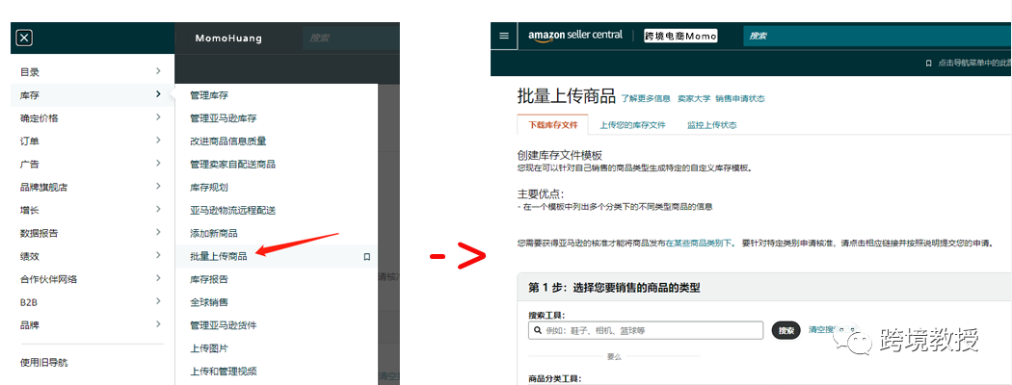Switch to the 监控上传状态 tab

[x=712, y=125]
